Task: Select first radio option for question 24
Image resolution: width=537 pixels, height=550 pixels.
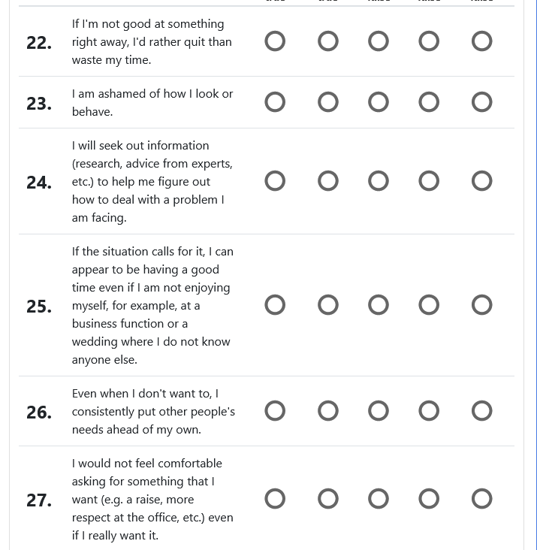Action: point(275,181)
